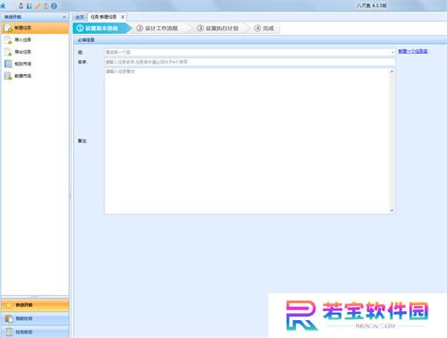Viewport: 447px width, 338px height.
Task: Click the user account icon in title bar
Action: (x=21, y=5)
